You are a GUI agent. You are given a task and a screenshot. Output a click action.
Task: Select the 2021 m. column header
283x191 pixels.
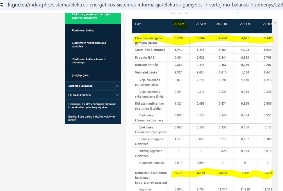[x=245, y=24]
